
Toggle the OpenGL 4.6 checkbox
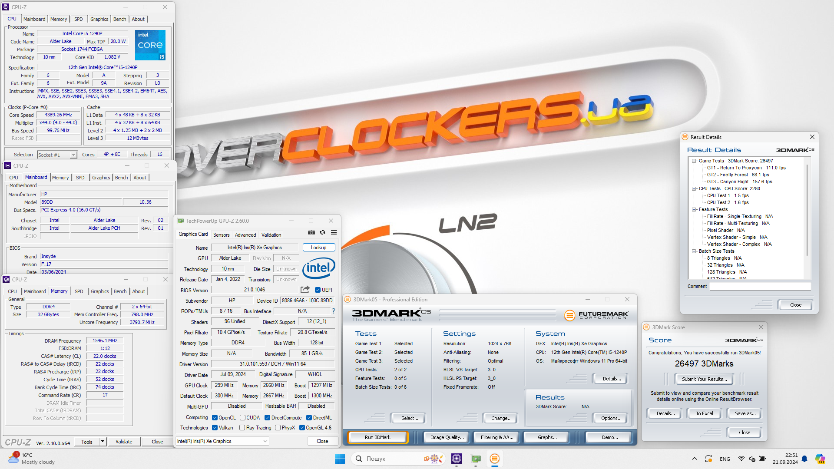click(302, 428)
